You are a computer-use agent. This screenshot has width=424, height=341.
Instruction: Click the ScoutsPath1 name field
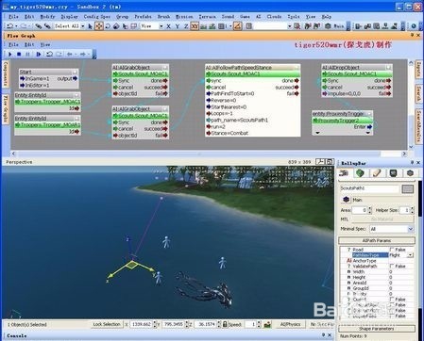(x=369, y=188)
